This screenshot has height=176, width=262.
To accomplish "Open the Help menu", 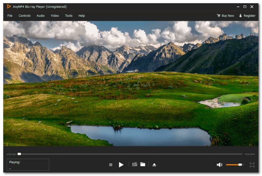I will (82, 16).
